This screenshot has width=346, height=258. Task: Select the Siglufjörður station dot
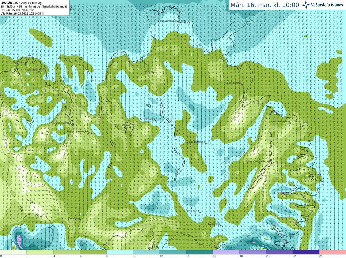coord(26,64)
